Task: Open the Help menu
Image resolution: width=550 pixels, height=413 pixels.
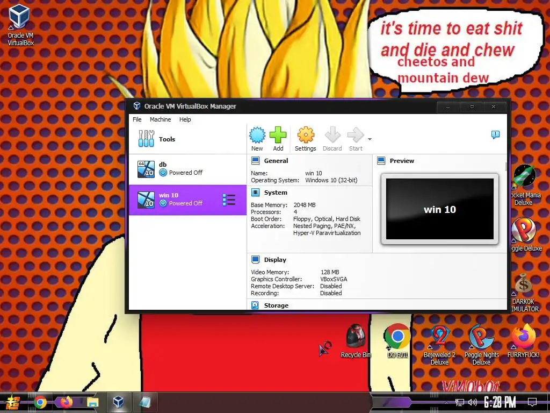Action: coord(185,119)
